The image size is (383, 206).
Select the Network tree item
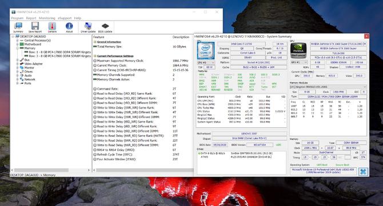[30, 79]
